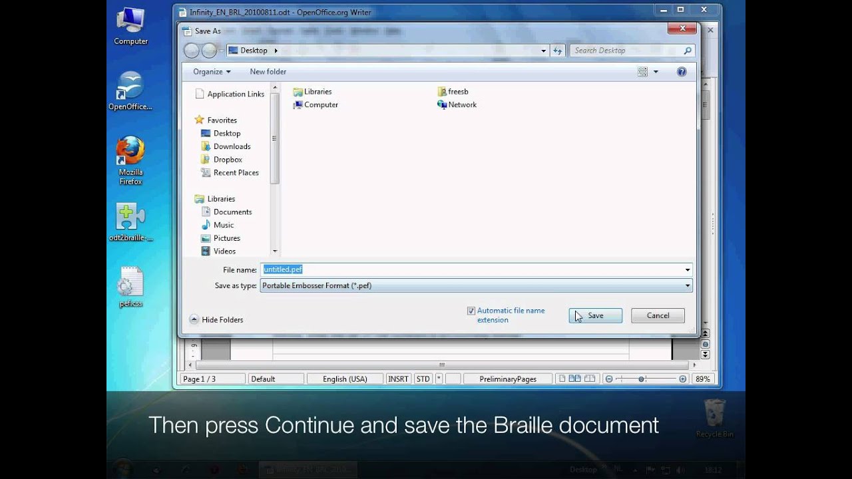Click the Page 1 / 3 status field
The height and width of the screenshot is (479, 852).
(213, 379)
